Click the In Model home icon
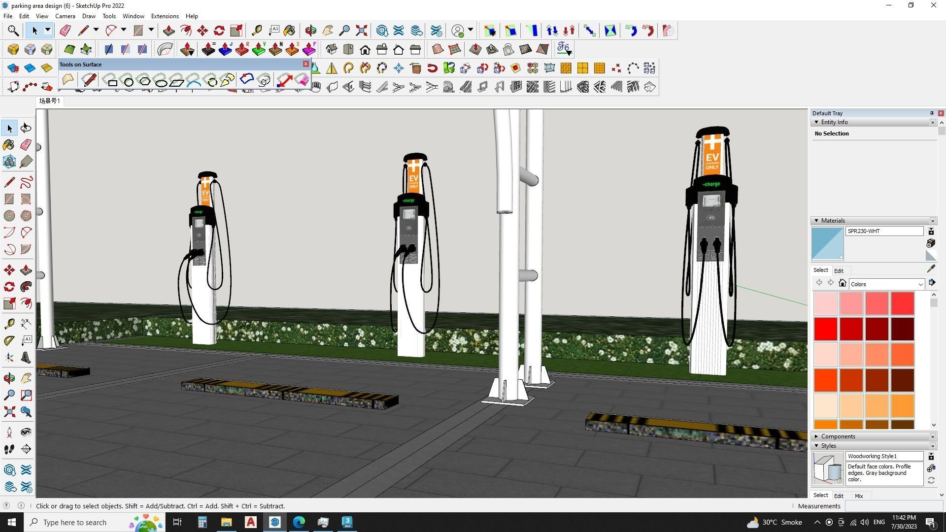946x532 pixels. click(843, 283)
